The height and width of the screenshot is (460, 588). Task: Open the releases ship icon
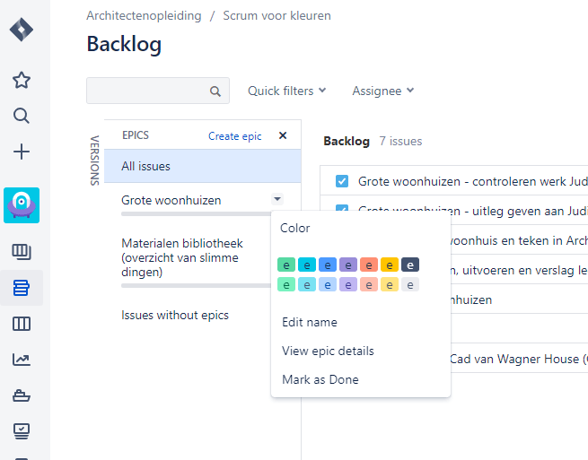pos(22,395)
